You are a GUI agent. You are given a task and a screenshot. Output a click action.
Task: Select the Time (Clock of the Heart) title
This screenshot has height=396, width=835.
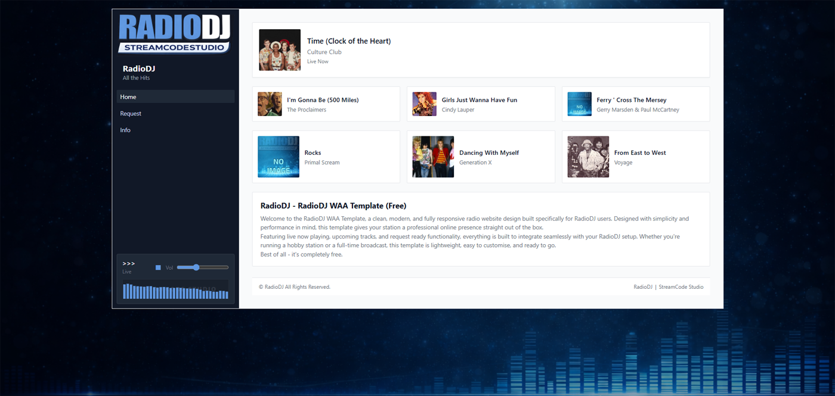click(x=349, y=41)
